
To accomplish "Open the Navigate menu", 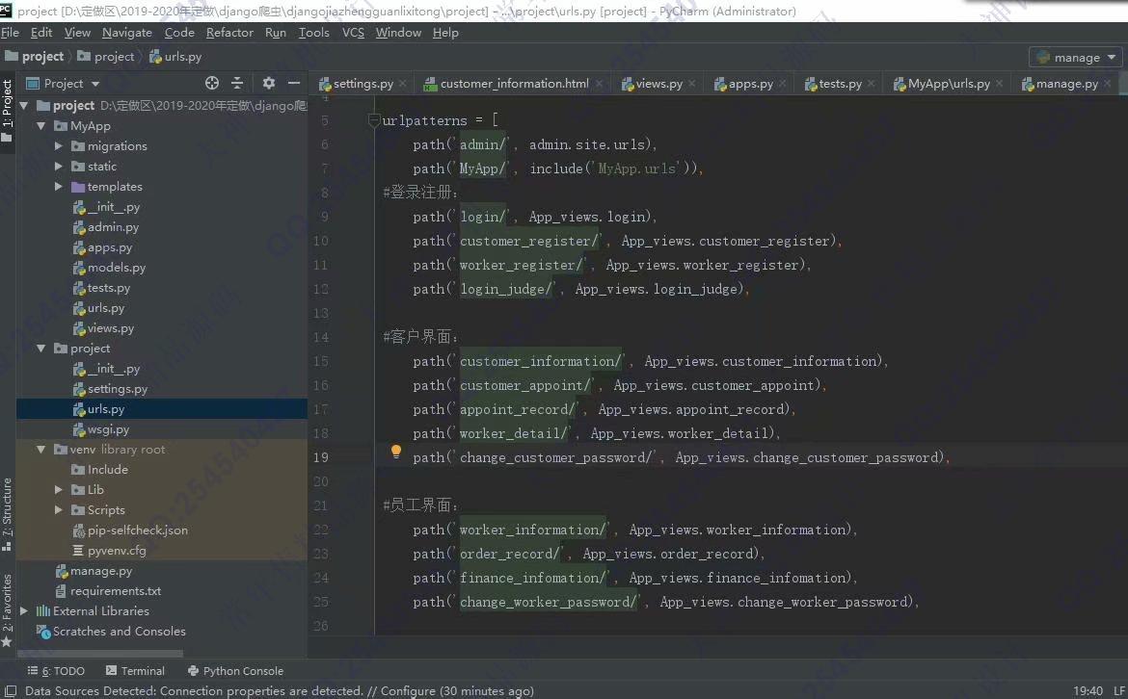I will 127,33.
